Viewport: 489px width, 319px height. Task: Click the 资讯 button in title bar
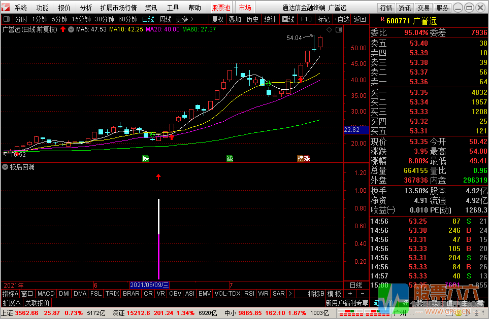pyautogui.click(x=405, y=8)
